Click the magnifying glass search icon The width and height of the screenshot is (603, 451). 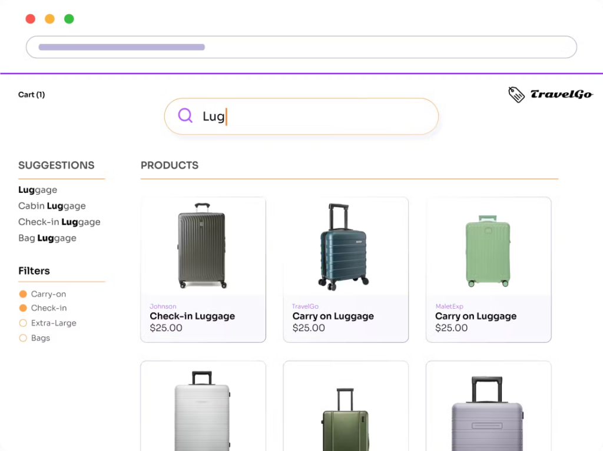pyautogui.click(x=185, y=116)
